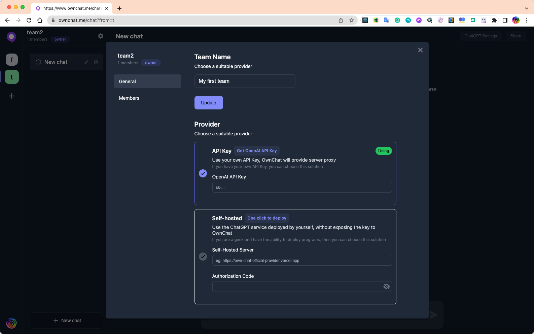The height and width of the screenshot is (334, 534).
Task: Open the One click to deploy link
Action: (x=267, y=218)
